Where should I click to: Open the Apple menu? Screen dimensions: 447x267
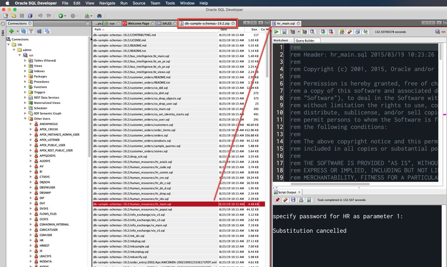click(x=7, y=3)
